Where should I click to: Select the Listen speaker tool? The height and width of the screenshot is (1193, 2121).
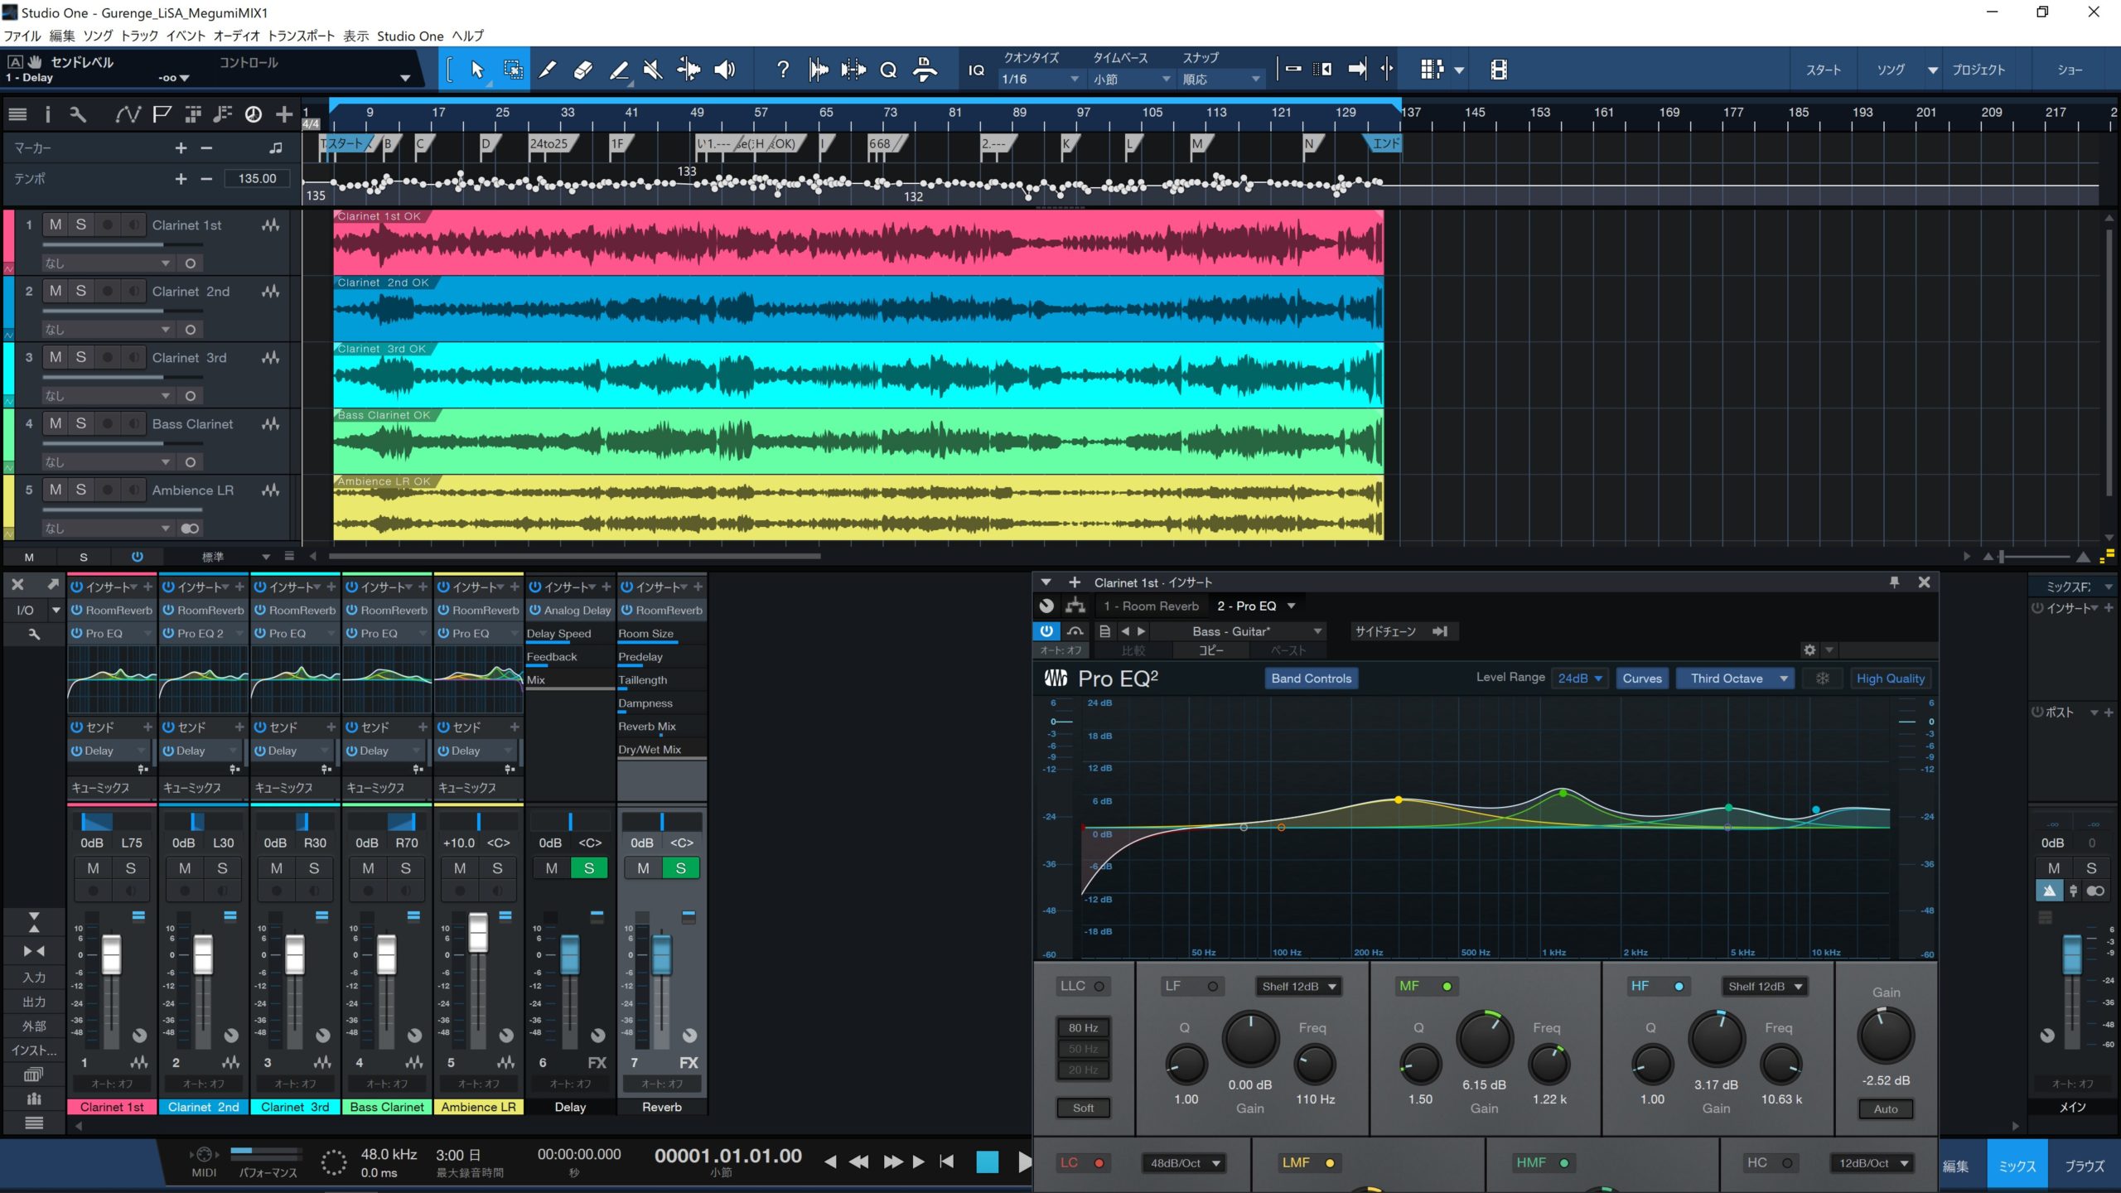tap(725, 70)
